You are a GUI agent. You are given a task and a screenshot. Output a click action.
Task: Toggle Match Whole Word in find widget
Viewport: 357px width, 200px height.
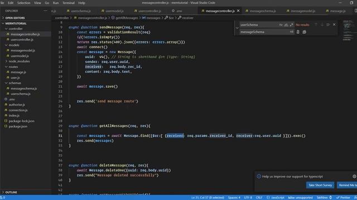click(286, 24)
